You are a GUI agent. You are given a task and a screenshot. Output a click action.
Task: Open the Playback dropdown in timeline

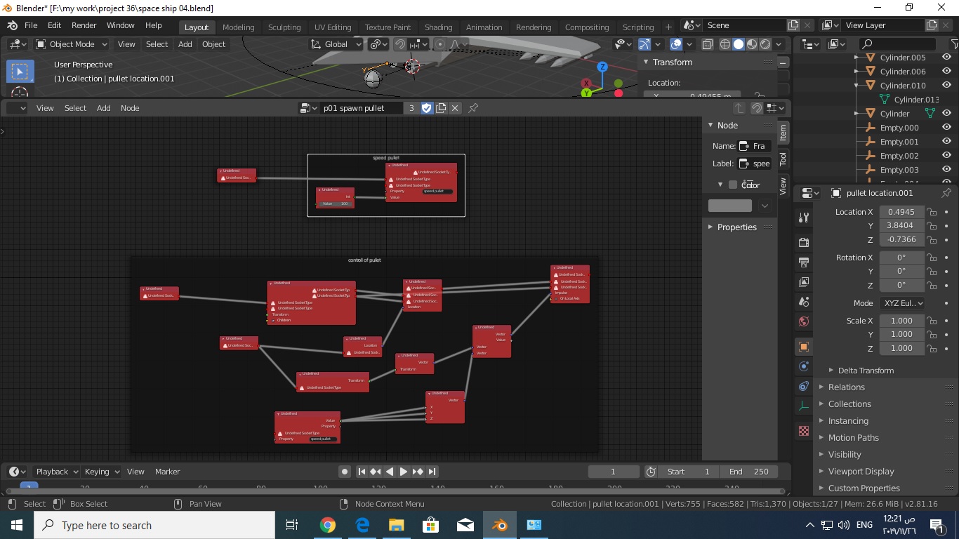pos(58,472)
